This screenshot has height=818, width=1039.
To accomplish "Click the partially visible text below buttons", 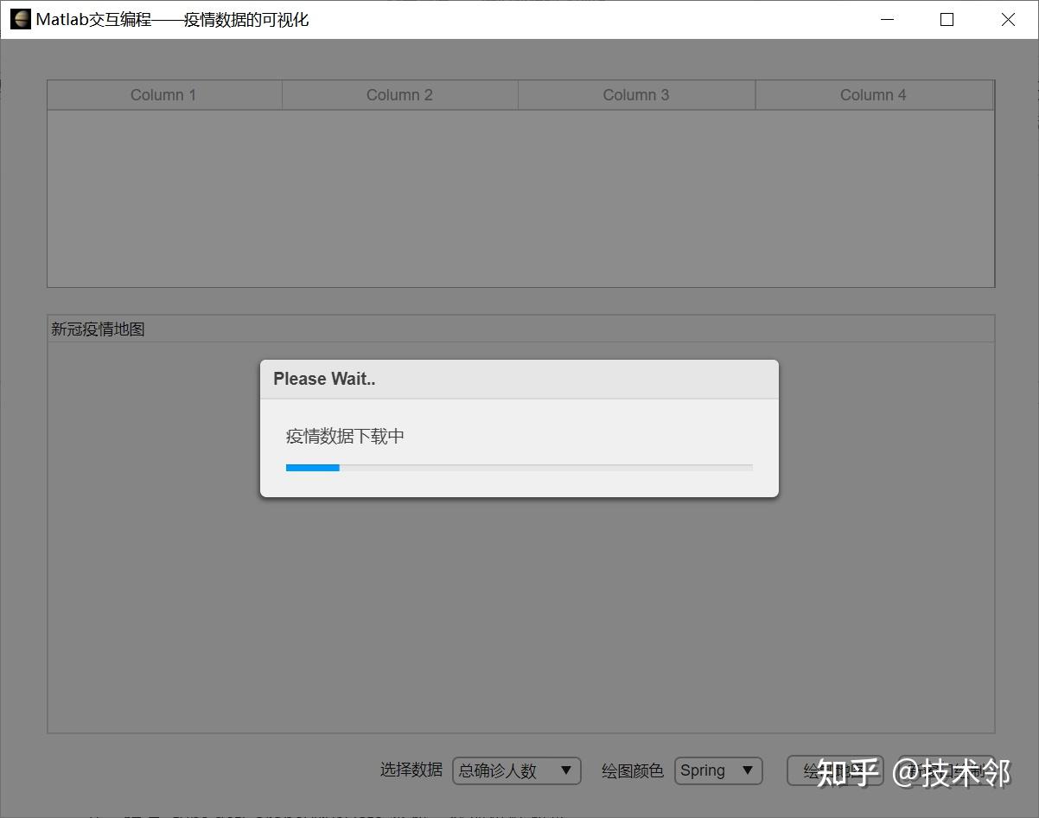I will 328,815.
